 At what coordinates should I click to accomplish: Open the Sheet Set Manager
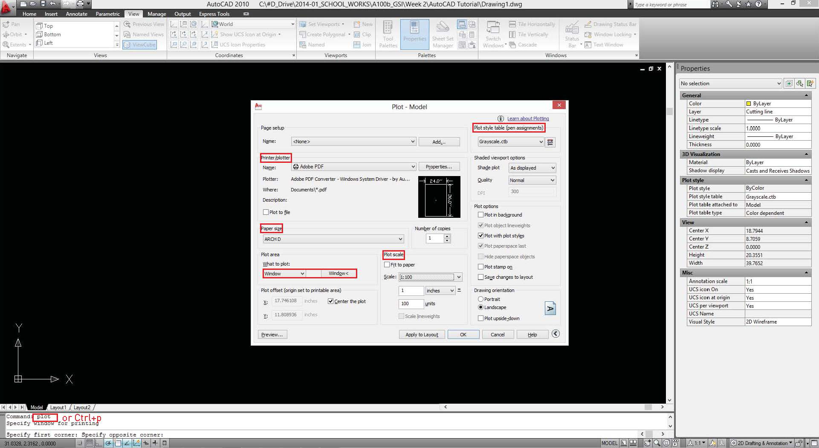pyautogui.click(x=443, y=34)
